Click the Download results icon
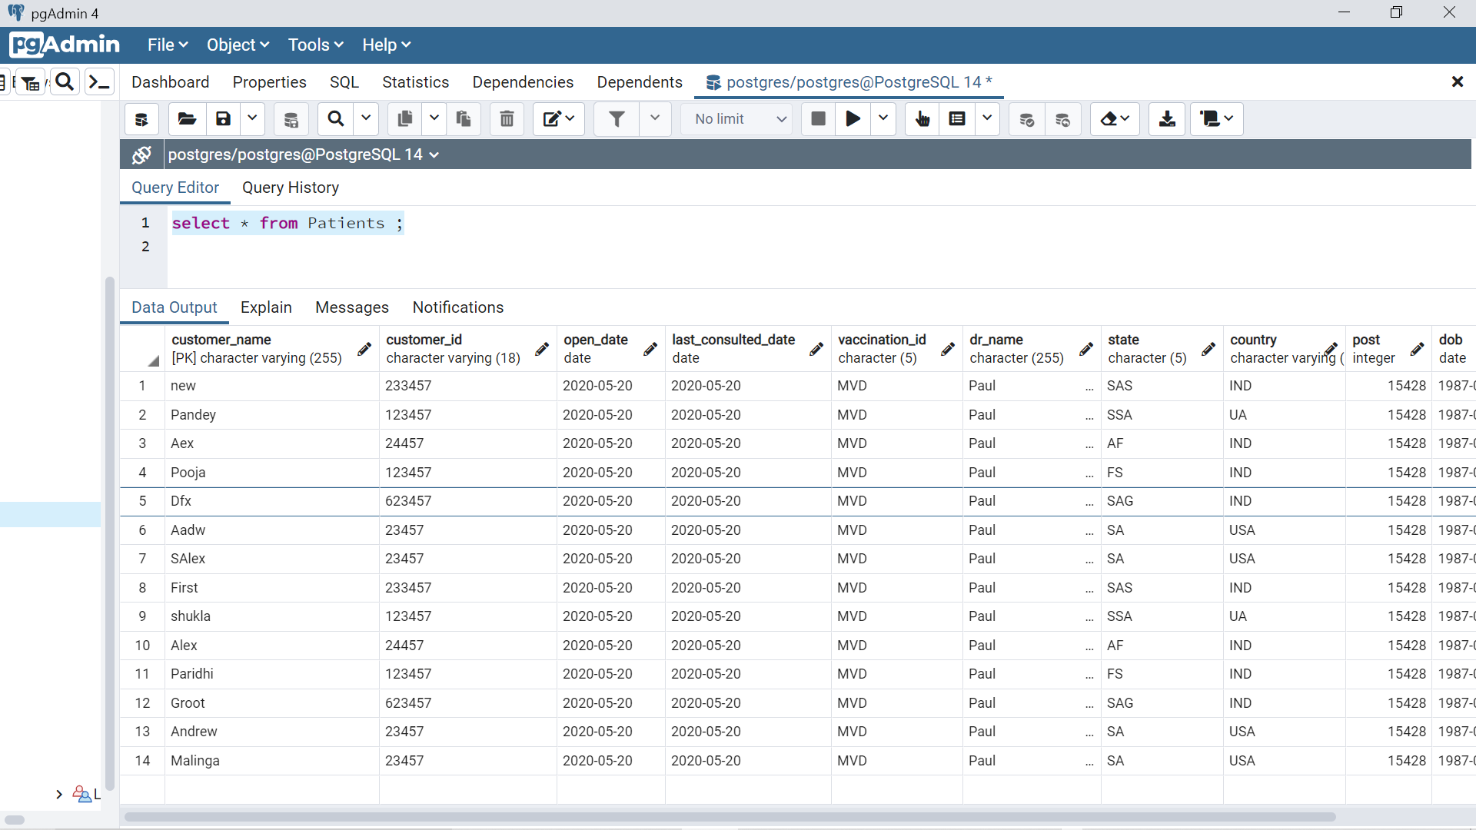The width and height of the screenshot is (1476, 830). click(1167, 119)
